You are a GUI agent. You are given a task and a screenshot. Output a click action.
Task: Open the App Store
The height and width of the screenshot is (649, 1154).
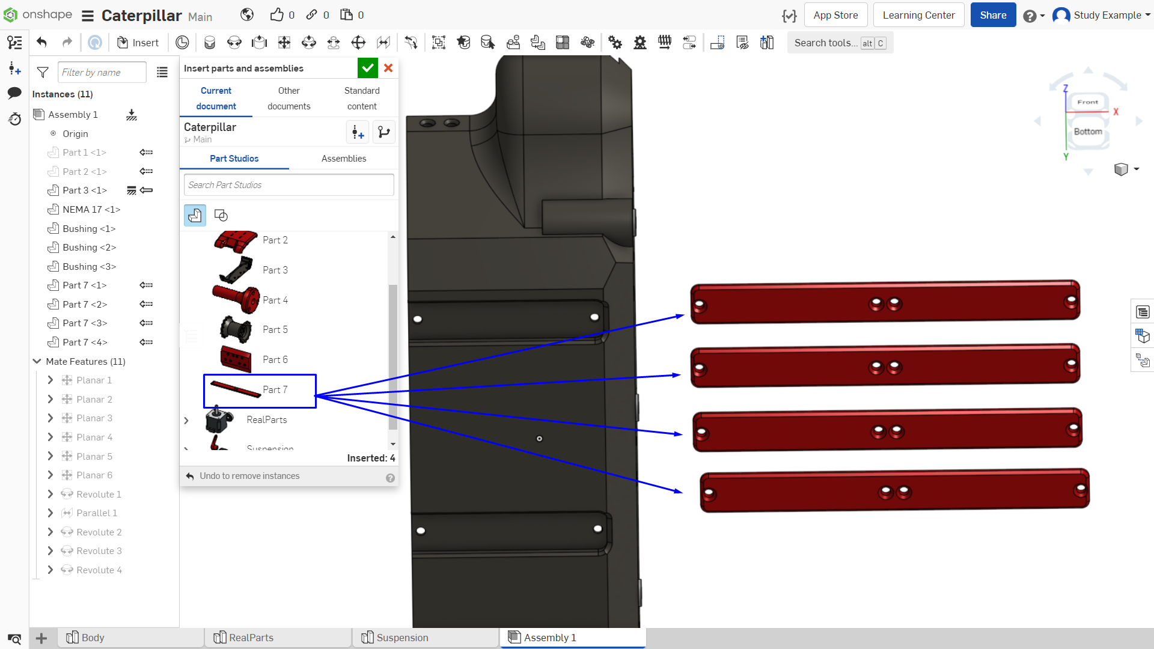[835, 15]
